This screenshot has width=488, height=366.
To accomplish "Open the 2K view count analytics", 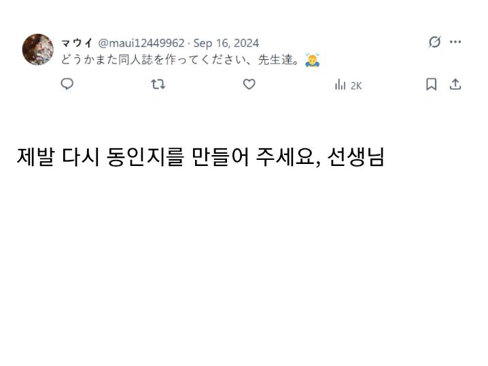I will [x=356, y=85].
